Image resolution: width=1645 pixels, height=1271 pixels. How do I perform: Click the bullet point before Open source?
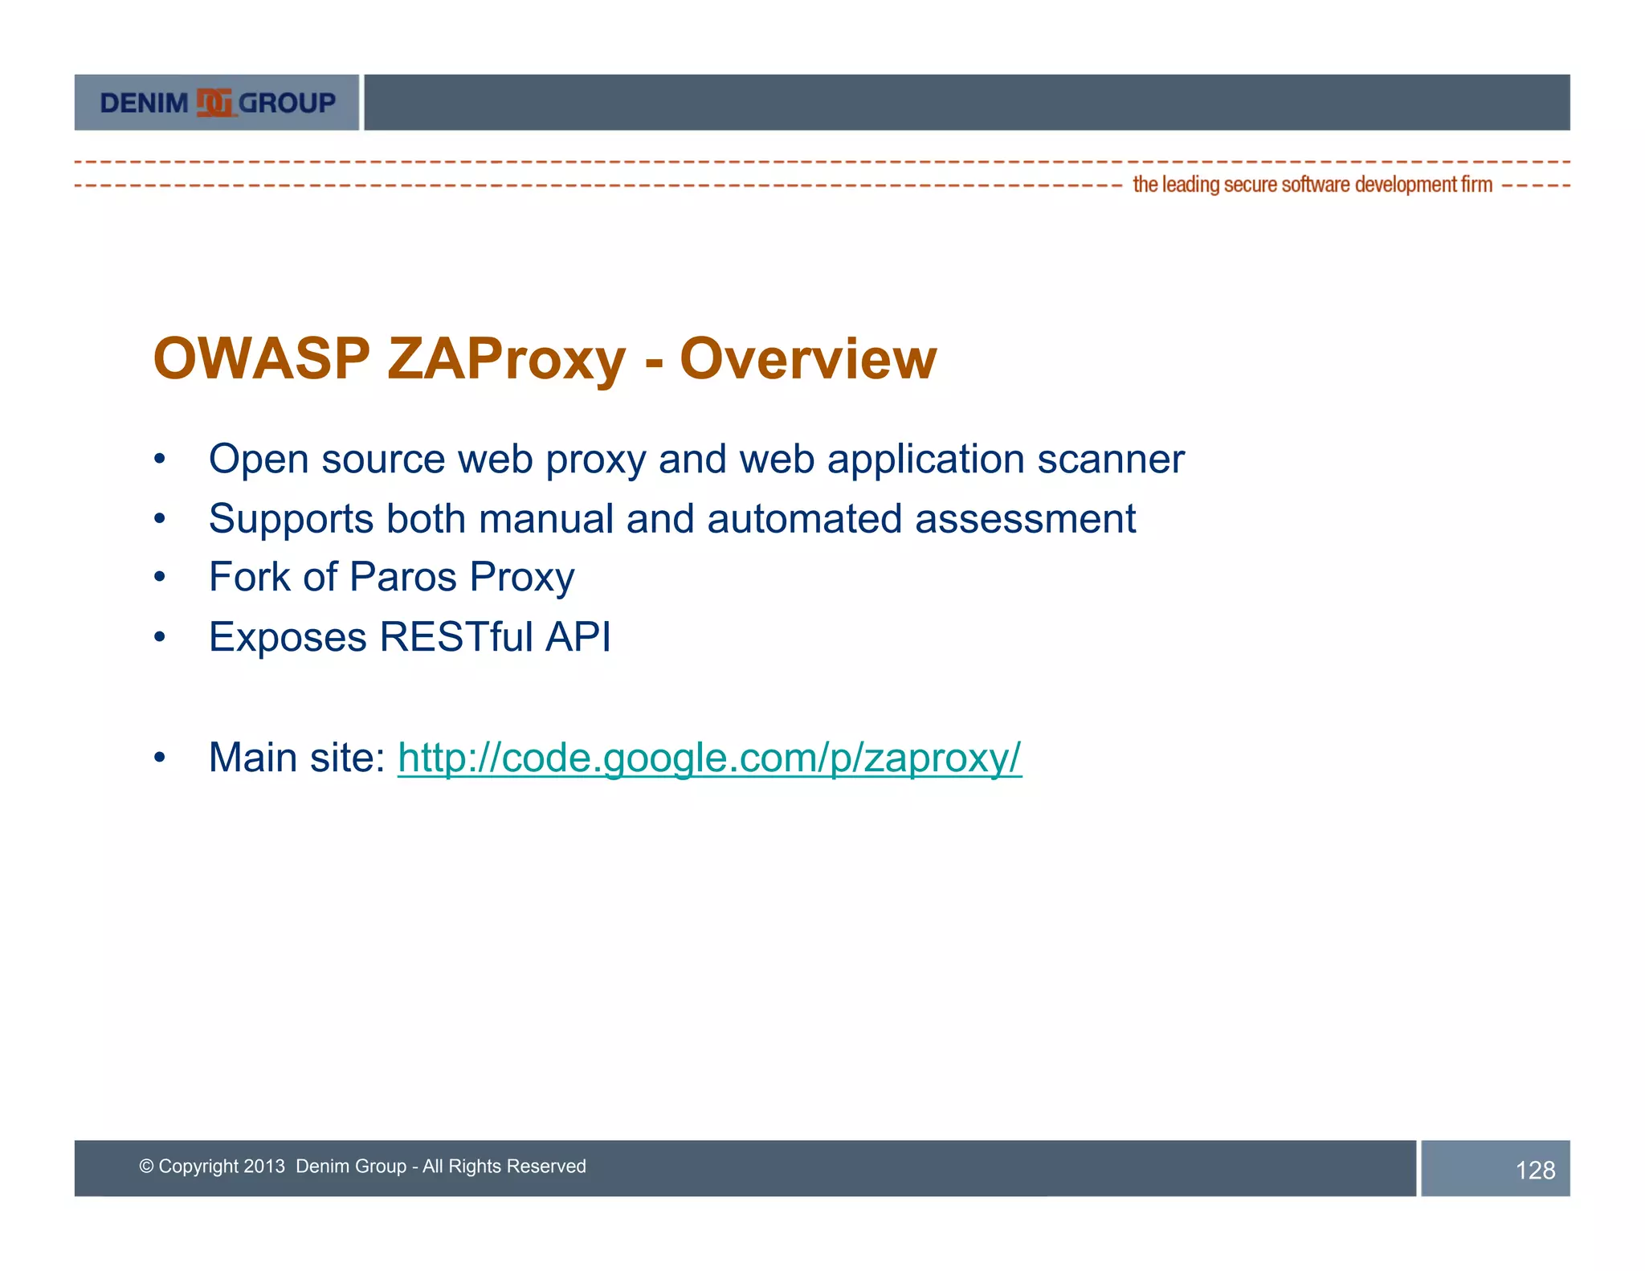pos(160,460)
